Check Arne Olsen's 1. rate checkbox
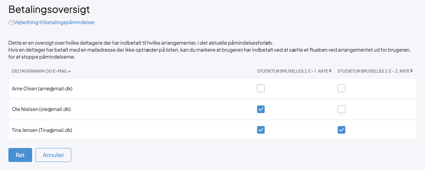Viewport: 425px width, 170px height. (x=261, y=88)
